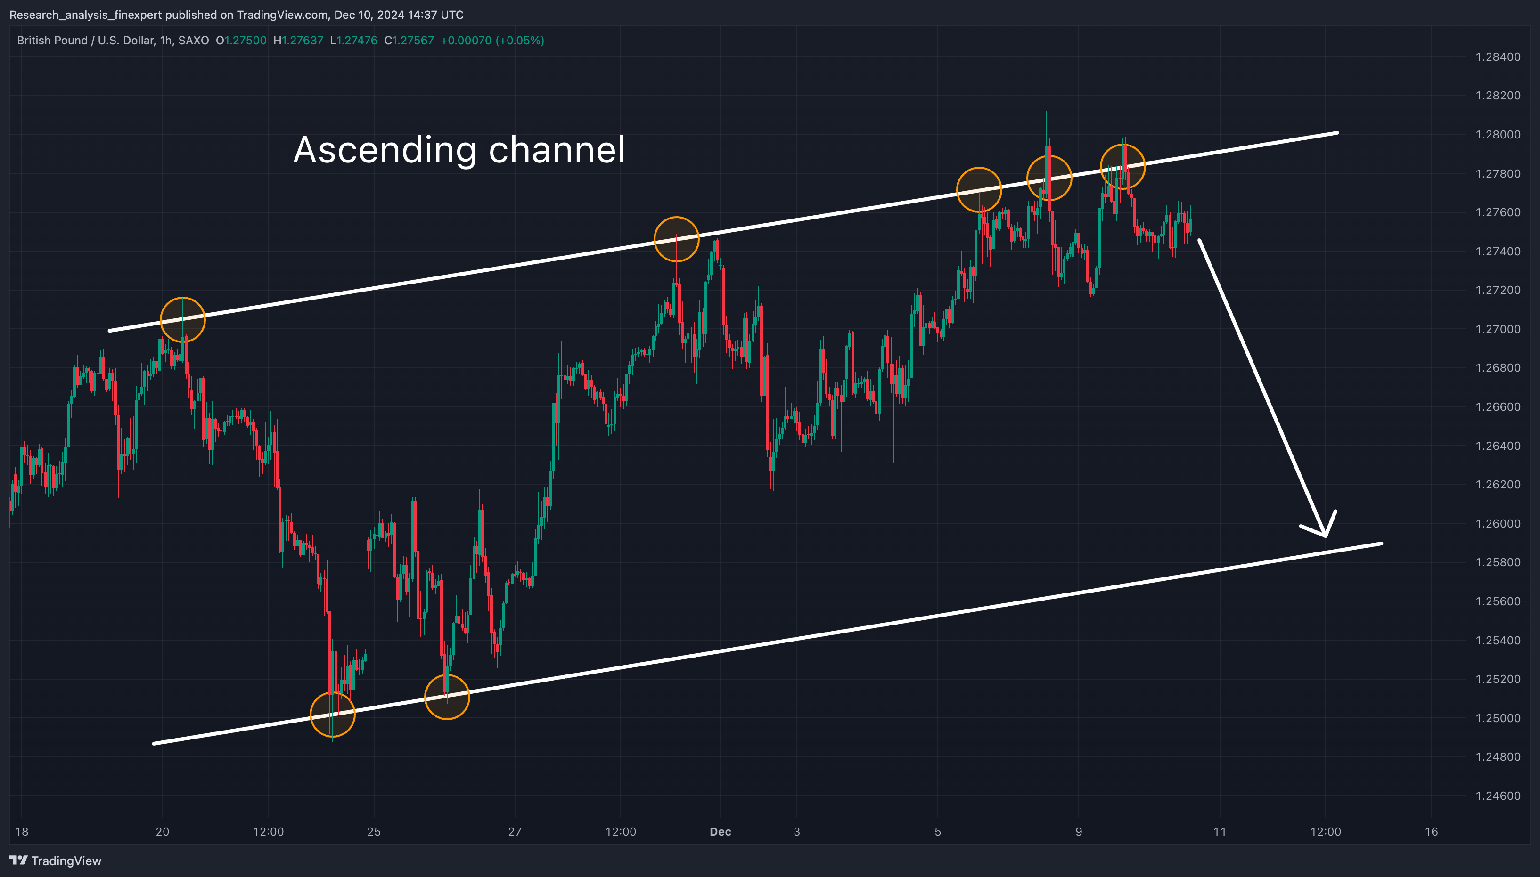Click the '9' date label on time axis

(x=1079, y=832)
